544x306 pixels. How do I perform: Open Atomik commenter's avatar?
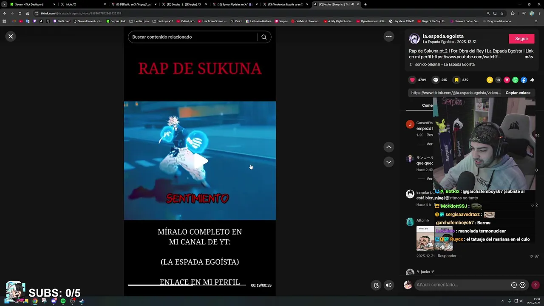pos(410,221)
